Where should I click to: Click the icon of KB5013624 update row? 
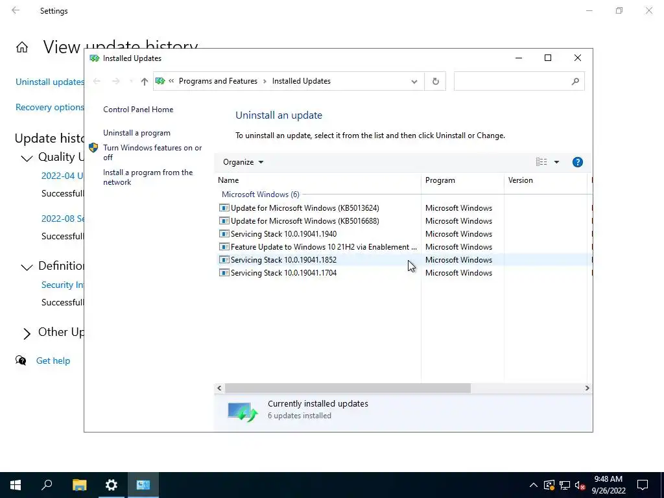click(x=224, y=208)
